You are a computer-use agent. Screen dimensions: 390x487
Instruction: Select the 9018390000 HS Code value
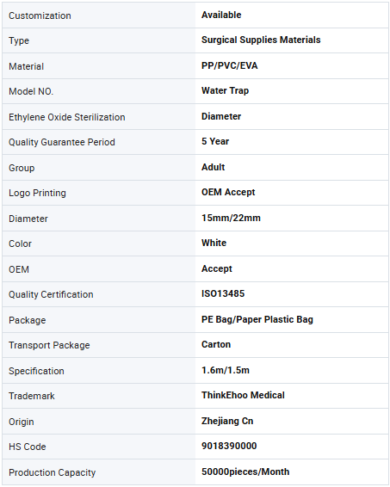[229, 446]
